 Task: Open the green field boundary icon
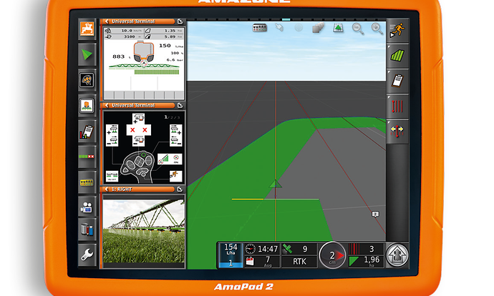pos(397,54)
